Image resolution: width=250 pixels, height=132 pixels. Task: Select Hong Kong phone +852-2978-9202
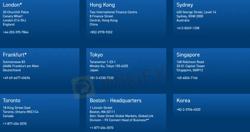click(101, 32)
